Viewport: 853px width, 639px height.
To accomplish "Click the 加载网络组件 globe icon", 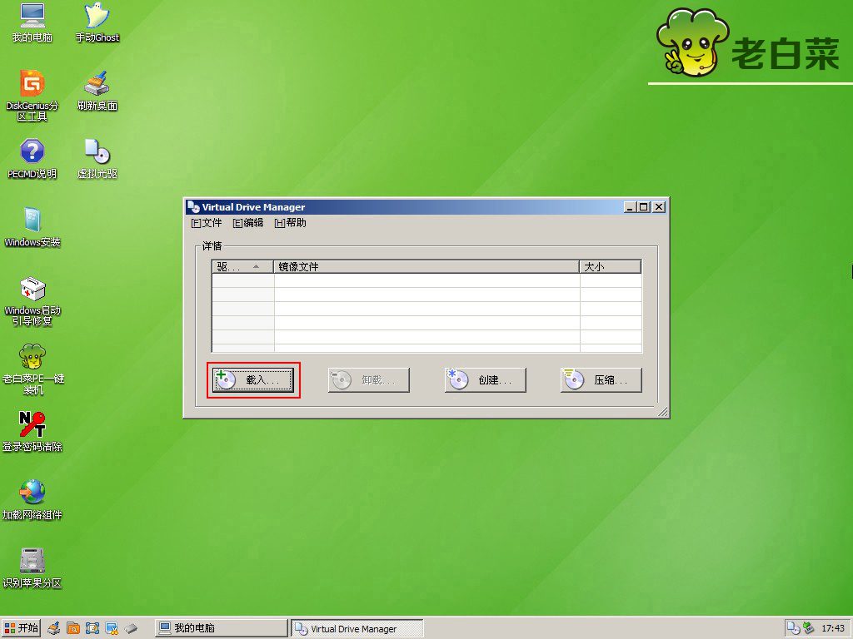I will tap(32, 493).
